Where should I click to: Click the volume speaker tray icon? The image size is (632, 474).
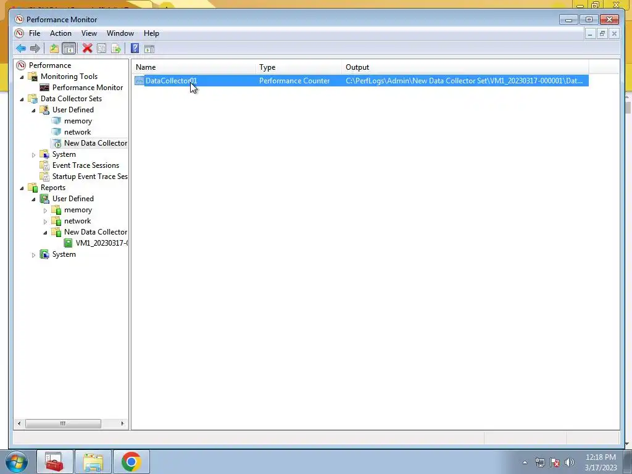(570, 462)
